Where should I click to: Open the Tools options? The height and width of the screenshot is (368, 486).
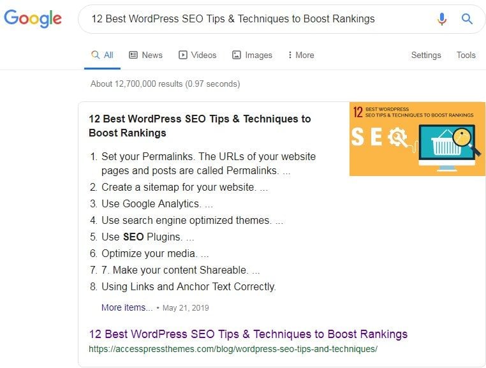click(466, 55)
